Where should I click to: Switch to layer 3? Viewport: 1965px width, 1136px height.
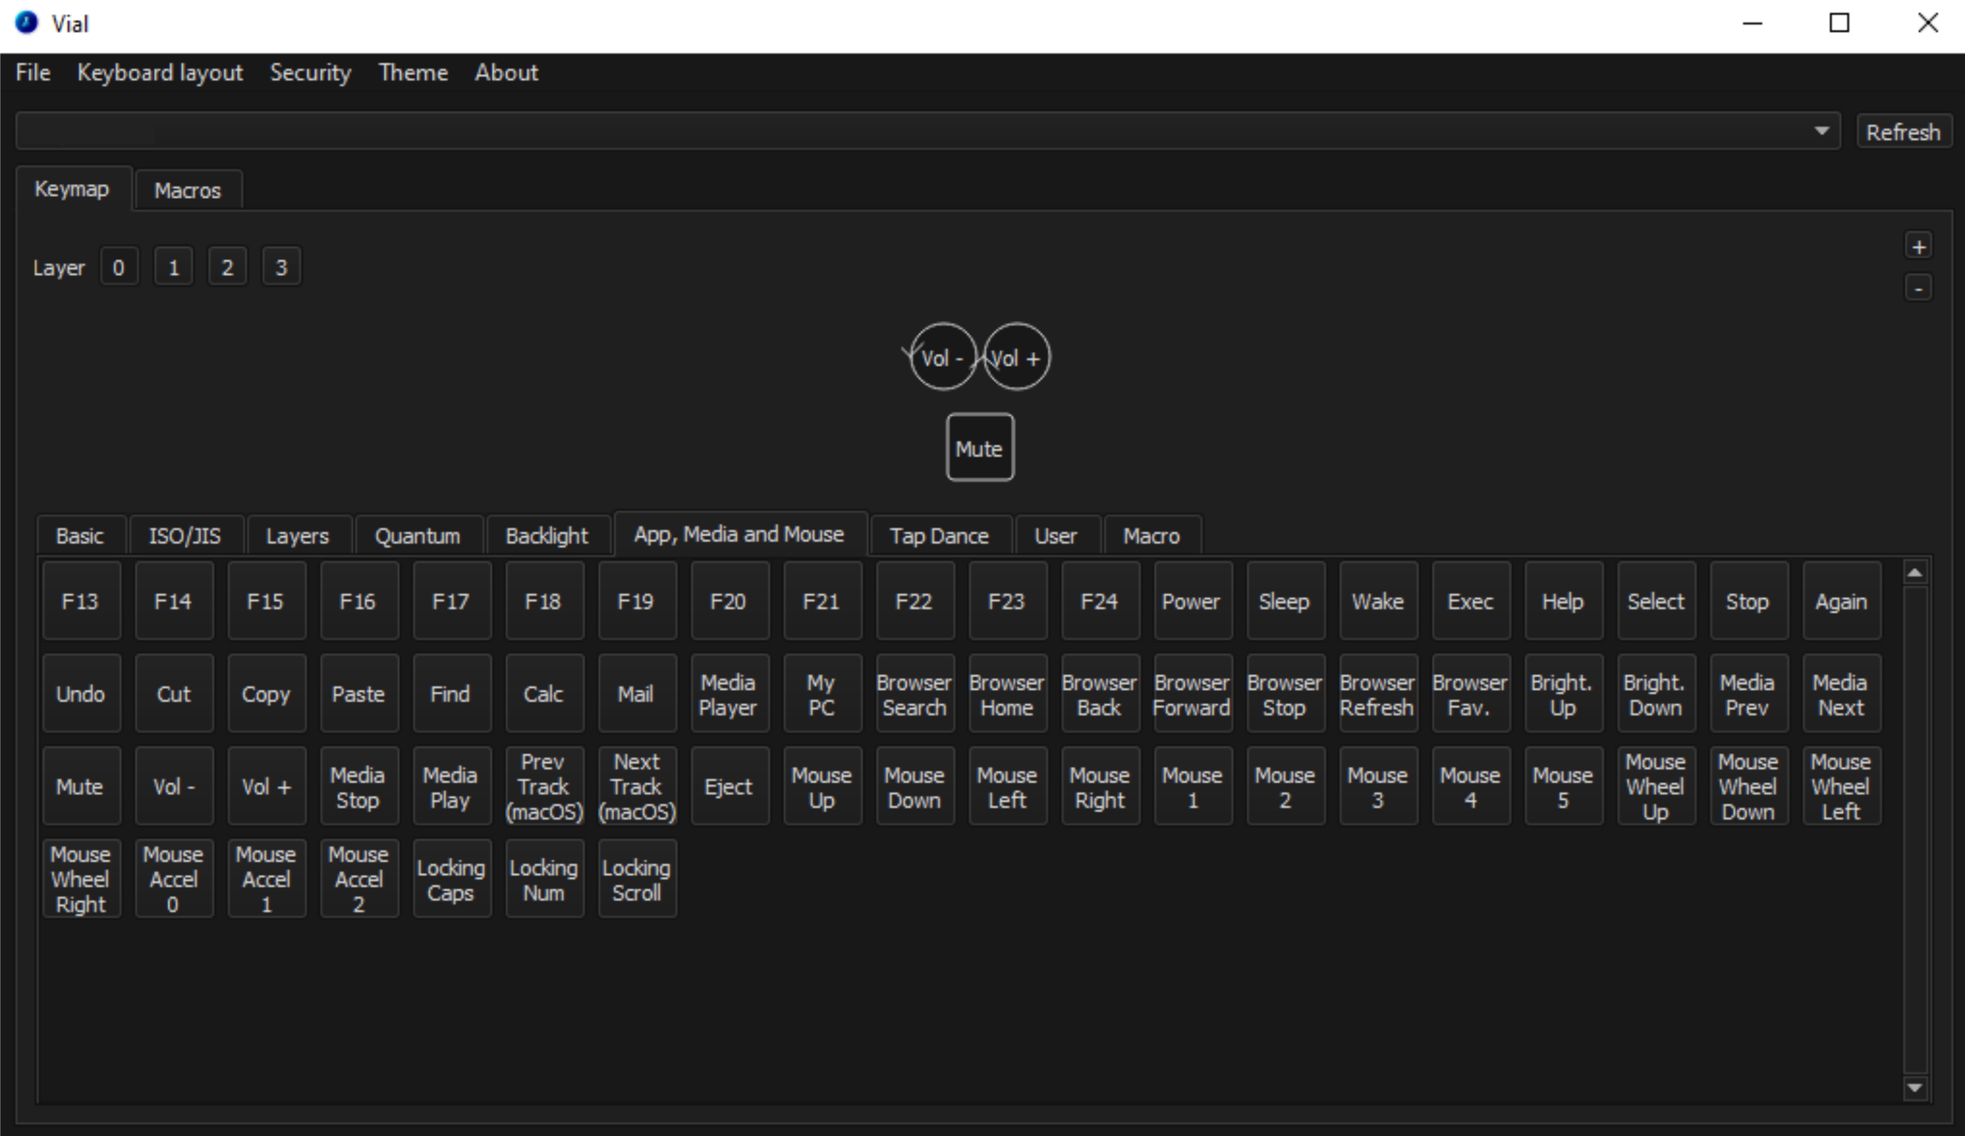pos(282,267)
